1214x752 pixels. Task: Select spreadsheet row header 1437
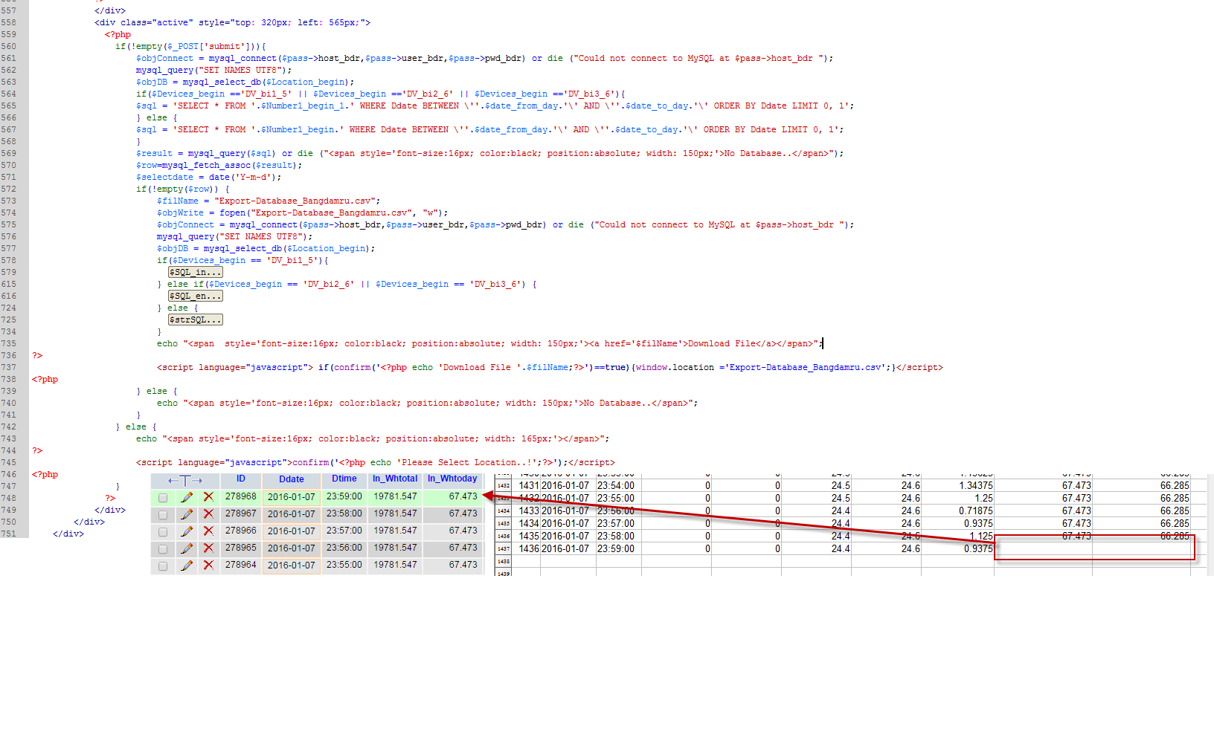[504, 549]
